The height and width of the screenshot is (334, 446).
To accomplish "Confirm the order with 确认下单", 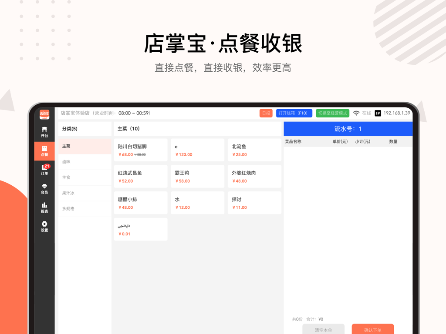I will tap(373, 329).
